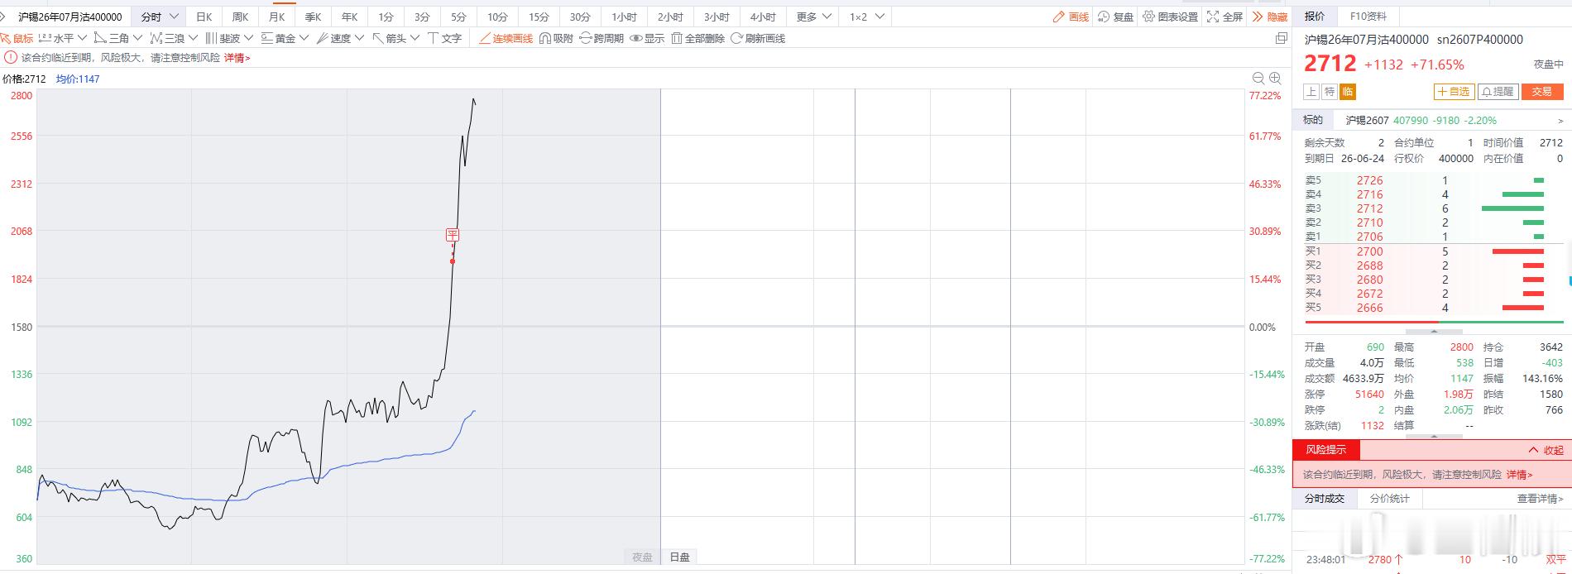Select the 三角 triangle drawing tool
1572x574 pixels.
point(112,38)
